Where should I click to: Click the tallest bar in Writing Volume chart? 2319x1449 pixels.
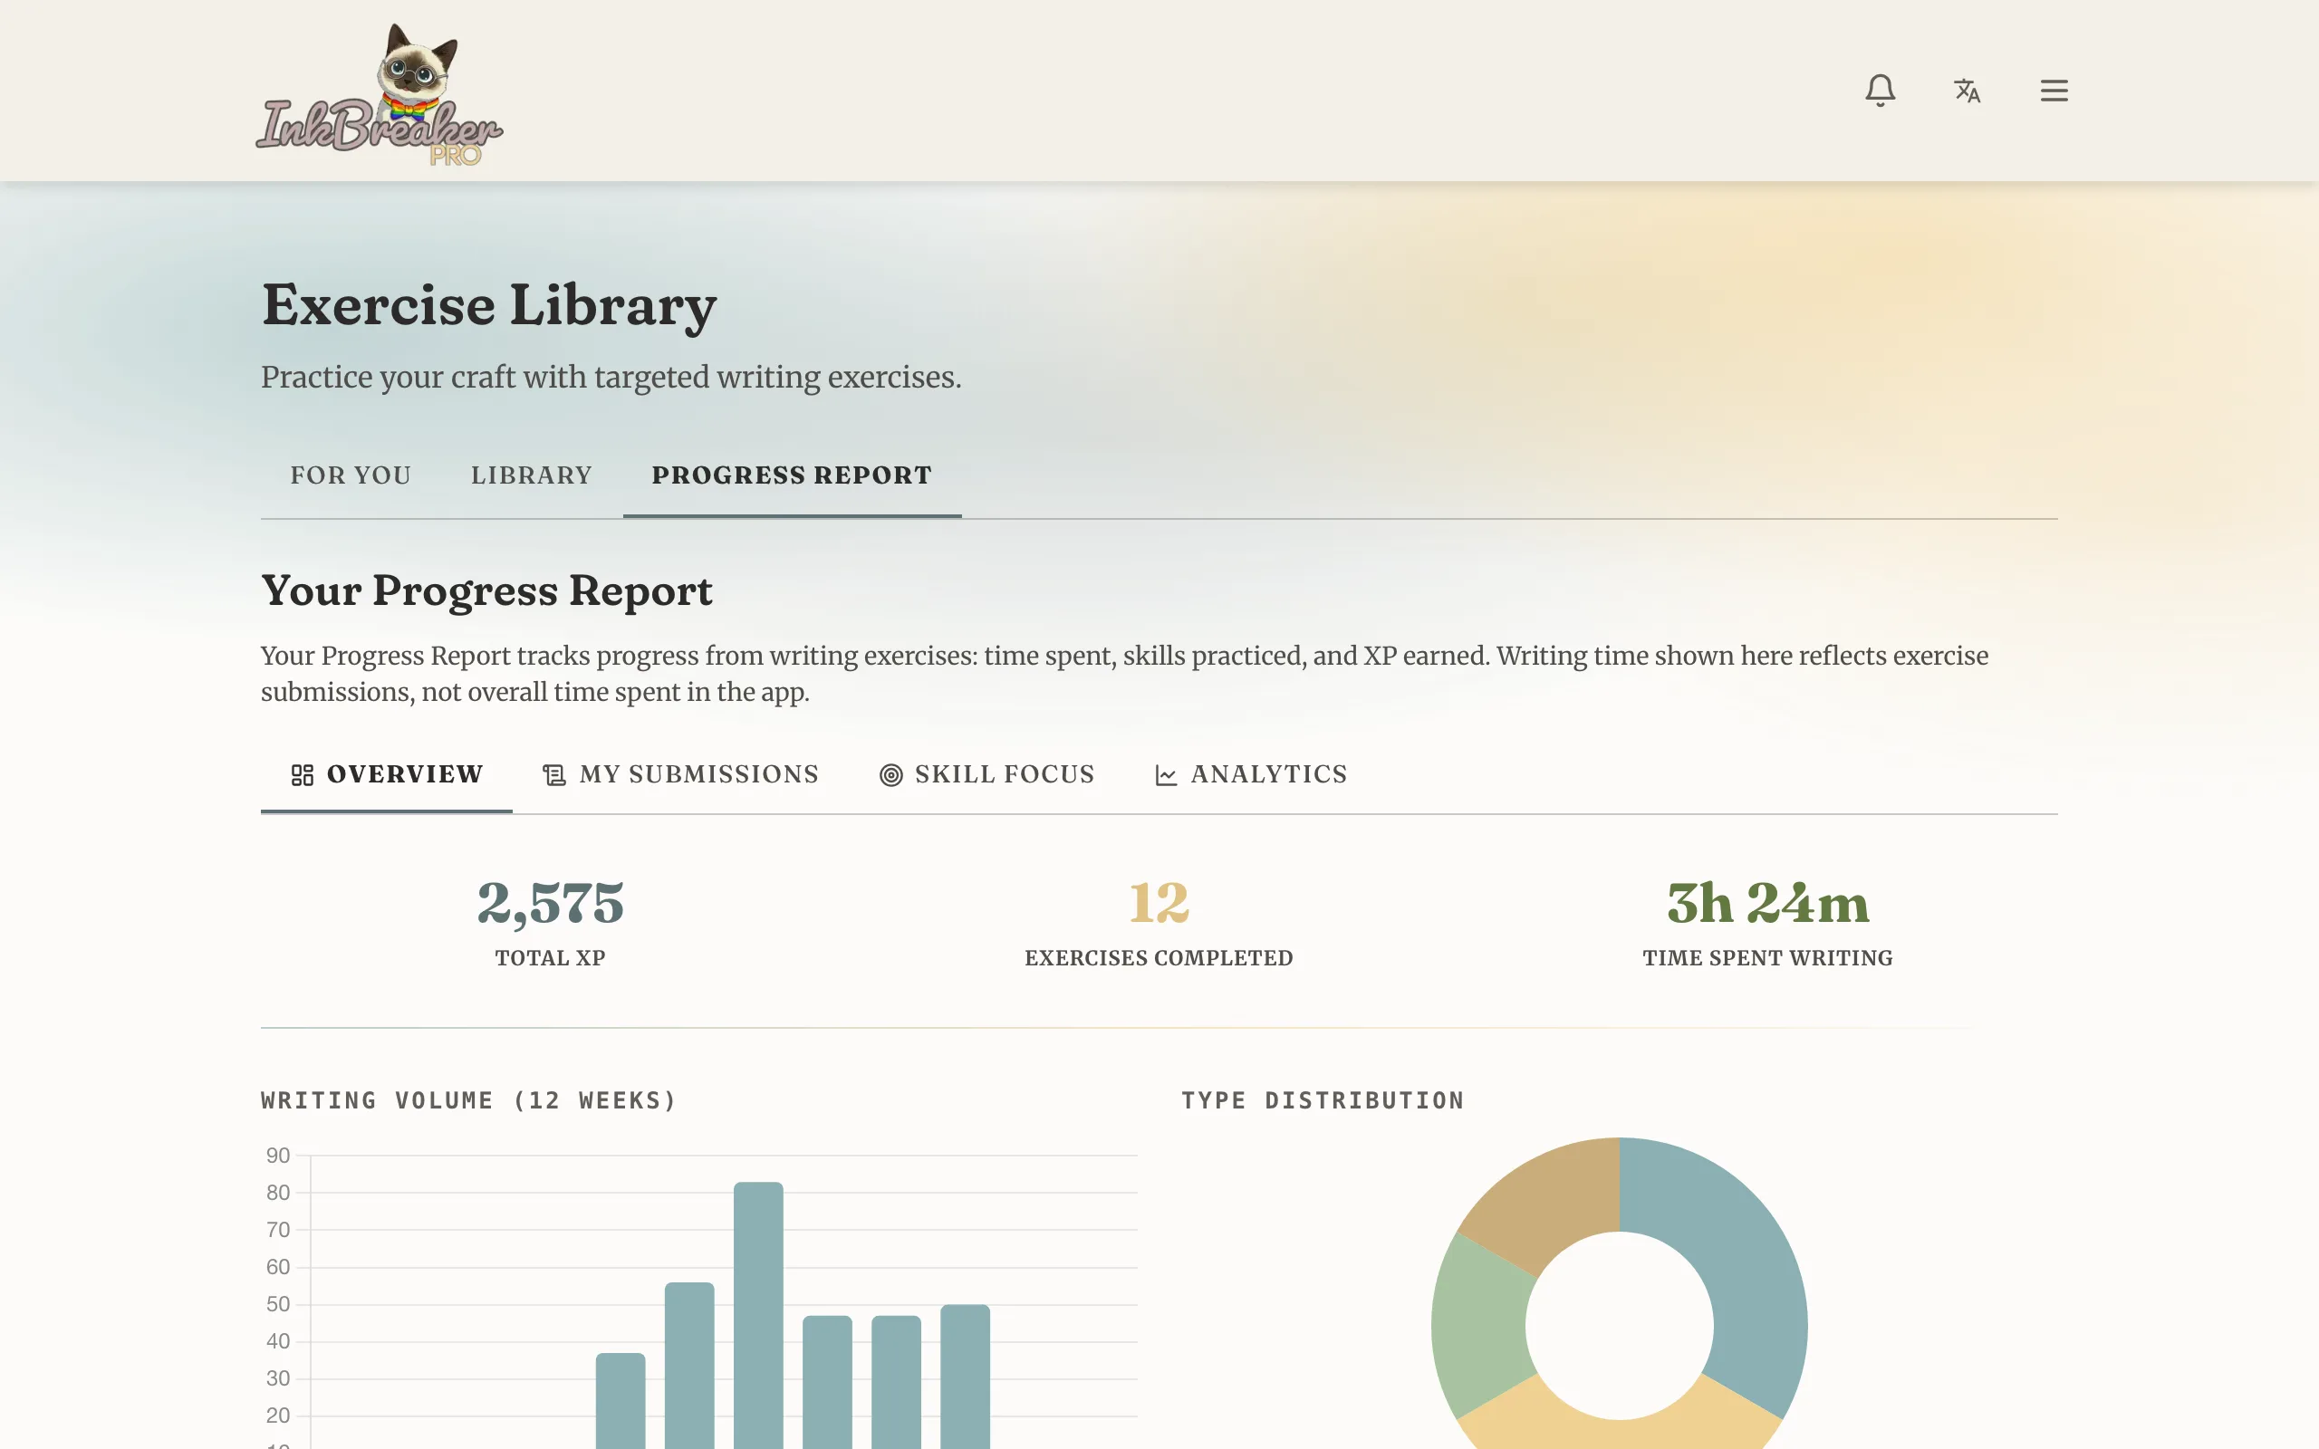(758, 1316)
